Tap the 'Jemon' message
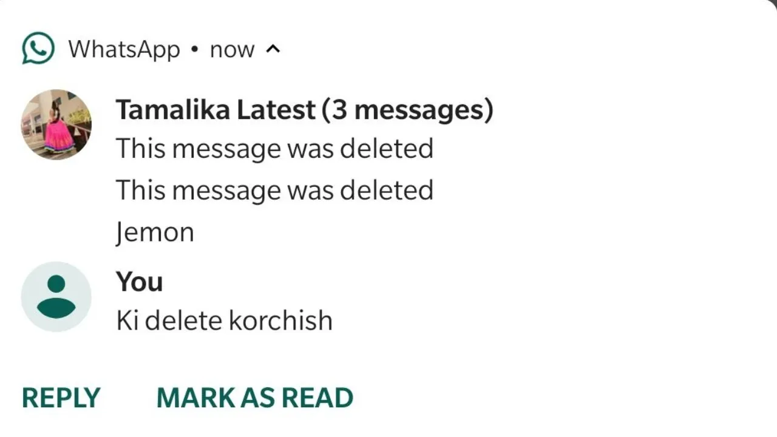The height and width of the screenshot is (437, 777). [x=155, y=232]
